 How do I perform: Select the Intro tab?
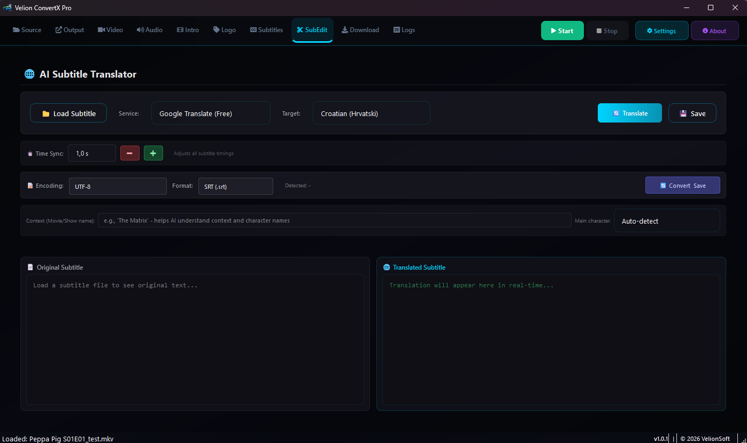pos(188,30)
